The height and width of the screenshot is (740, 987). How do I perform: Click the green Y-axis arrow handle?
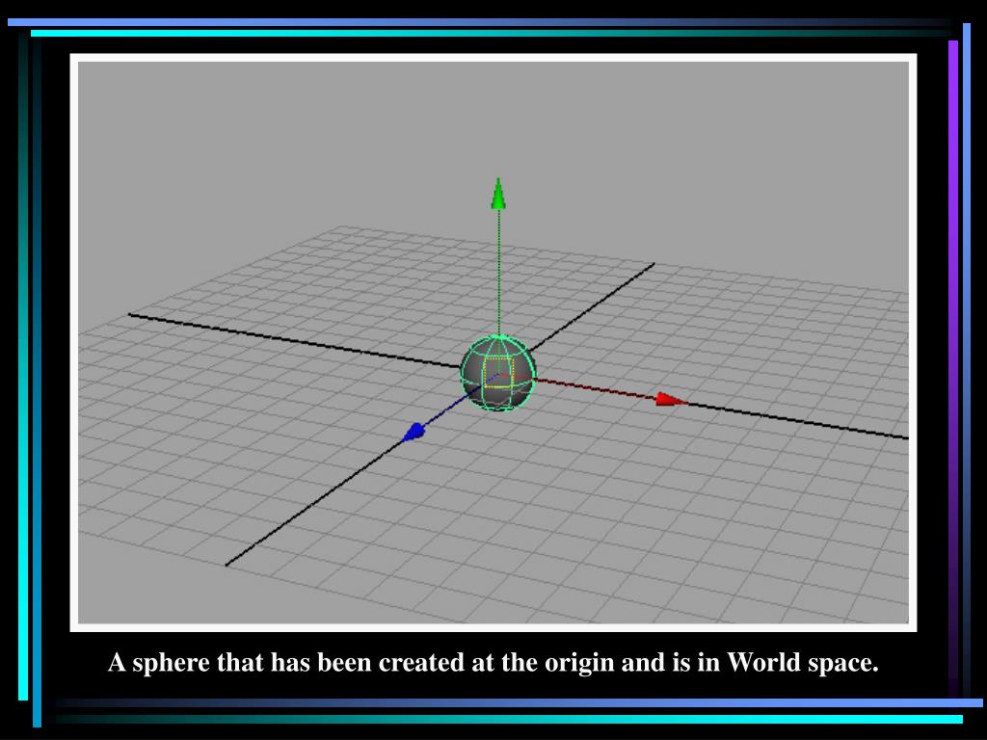(498, 193)
